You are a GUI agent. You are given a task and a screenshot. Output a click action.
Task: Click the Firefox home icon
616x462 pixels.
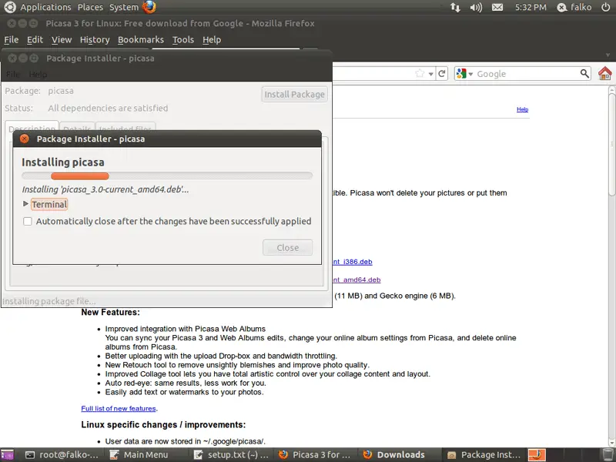pyautogui.click(x=604, y=73)
